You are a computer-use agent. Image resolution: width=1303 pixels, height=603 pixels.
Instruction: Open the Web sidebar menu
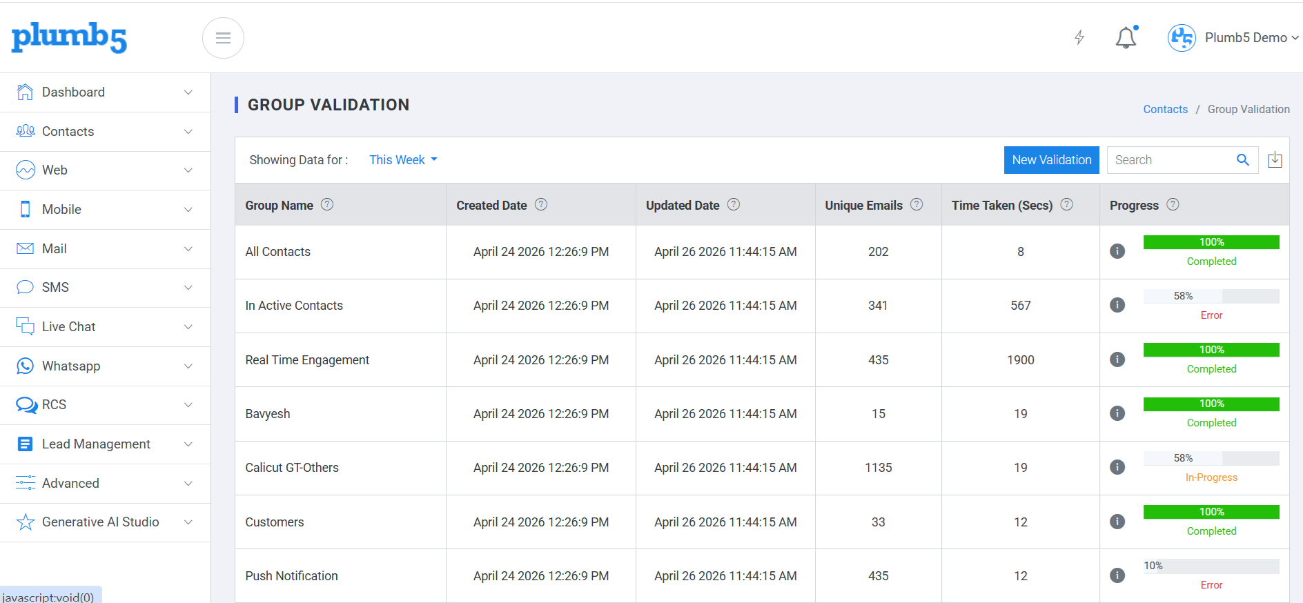click(x=105, y=170)
